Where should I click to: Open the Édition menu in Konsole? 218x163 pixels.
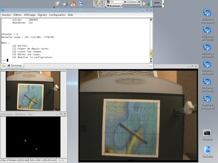(x=17, y=15)
